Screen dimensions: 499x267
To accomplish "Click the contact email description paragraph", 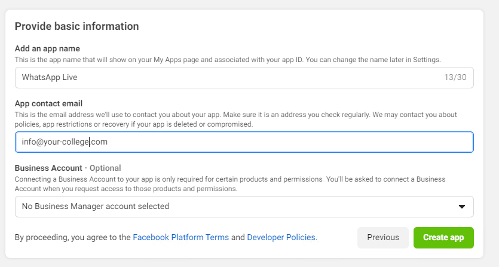I will pos(235,119).
